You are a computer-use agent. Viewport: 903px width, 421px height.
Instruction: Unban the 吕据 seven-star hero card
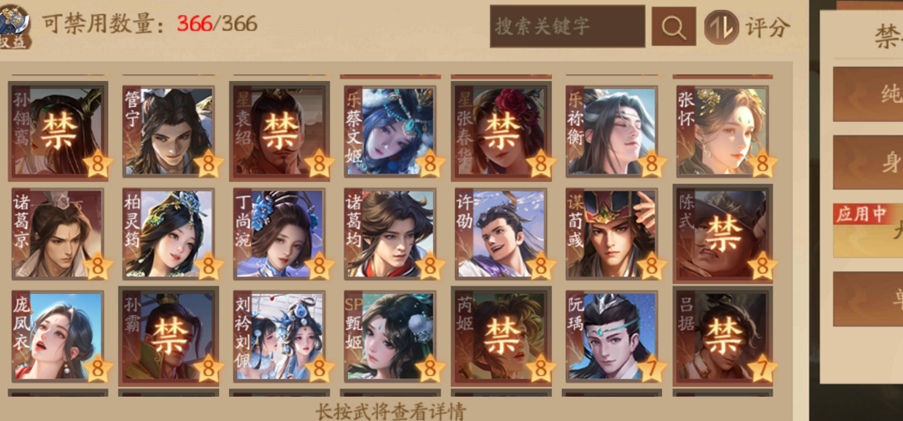[722, 337]
